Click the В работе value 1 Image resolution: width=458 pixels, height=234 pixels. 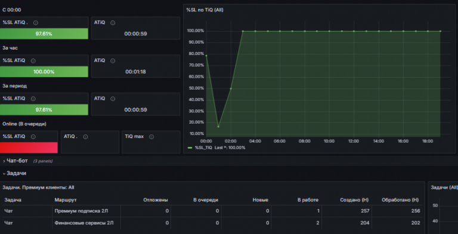[318, 211]
